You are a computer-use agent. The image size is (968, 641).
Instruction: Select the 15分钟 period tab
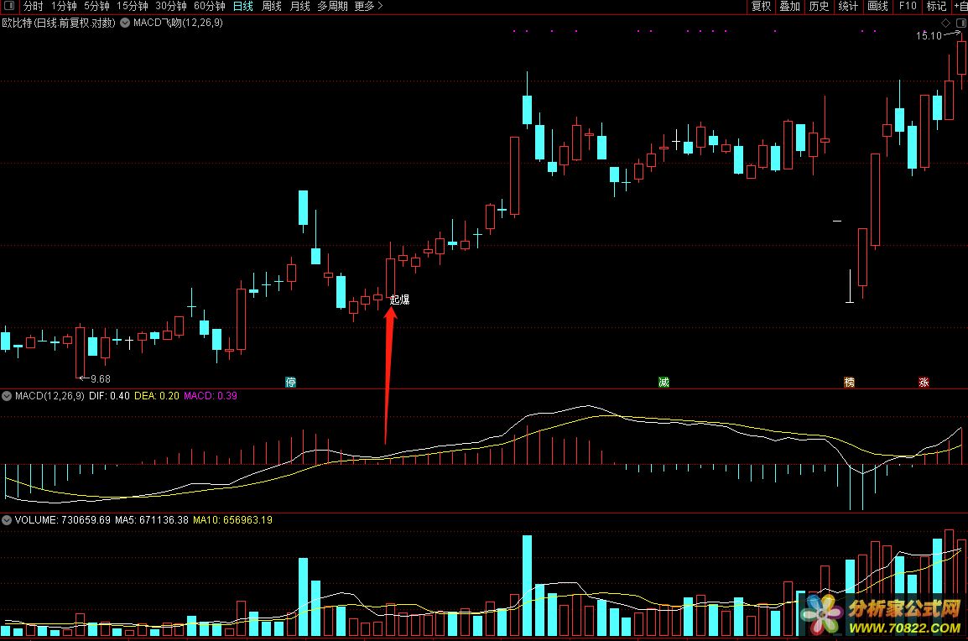(x=133, y=6)
